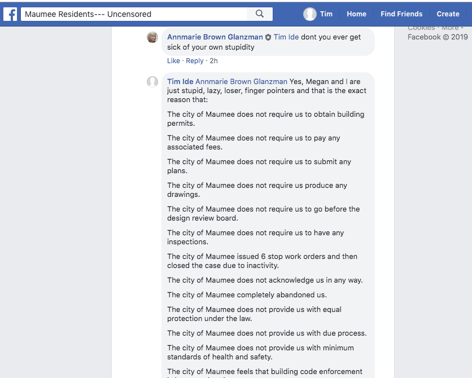Open Annmarie Brown Glanzman's name on her comment
The image size is (472, 378).
(x=215, y=37)
